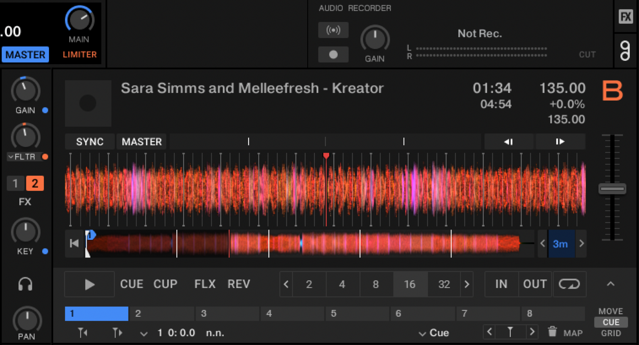Click the trash icon next to MAP
This screenshot has height=345, width=639.
click(x=552, y=332)
